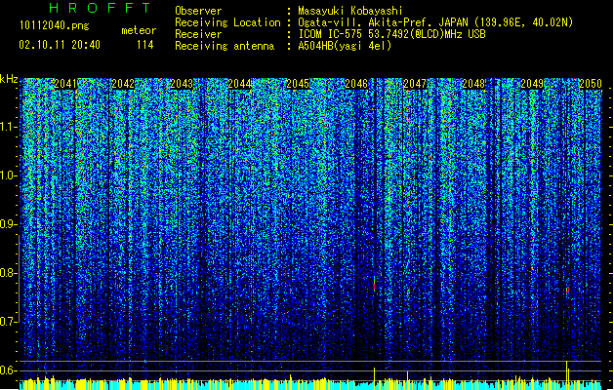
Task: Click the 0.6 kHz axis label
Action: click(x=8, y=370)
